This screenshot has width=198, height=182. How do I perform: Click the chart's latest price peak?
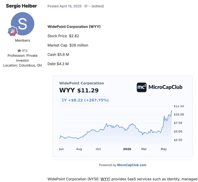172,111
